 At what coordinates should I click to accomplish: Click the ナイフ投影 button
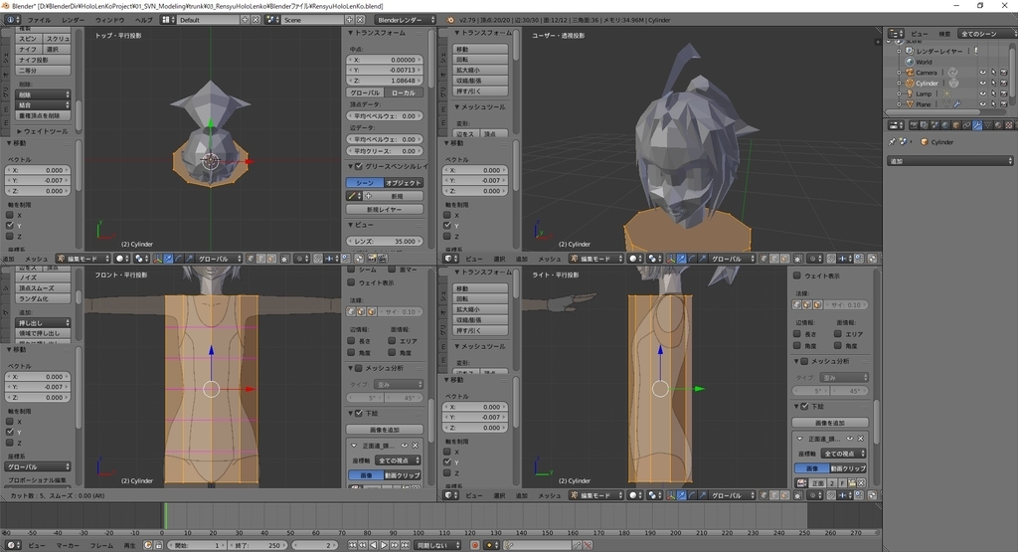[x=43, y=60]
